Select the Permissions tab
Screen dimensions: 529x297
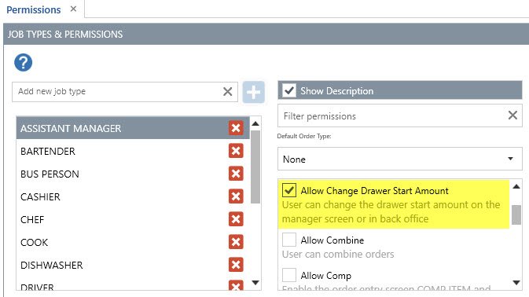click(x=33, y=9)
